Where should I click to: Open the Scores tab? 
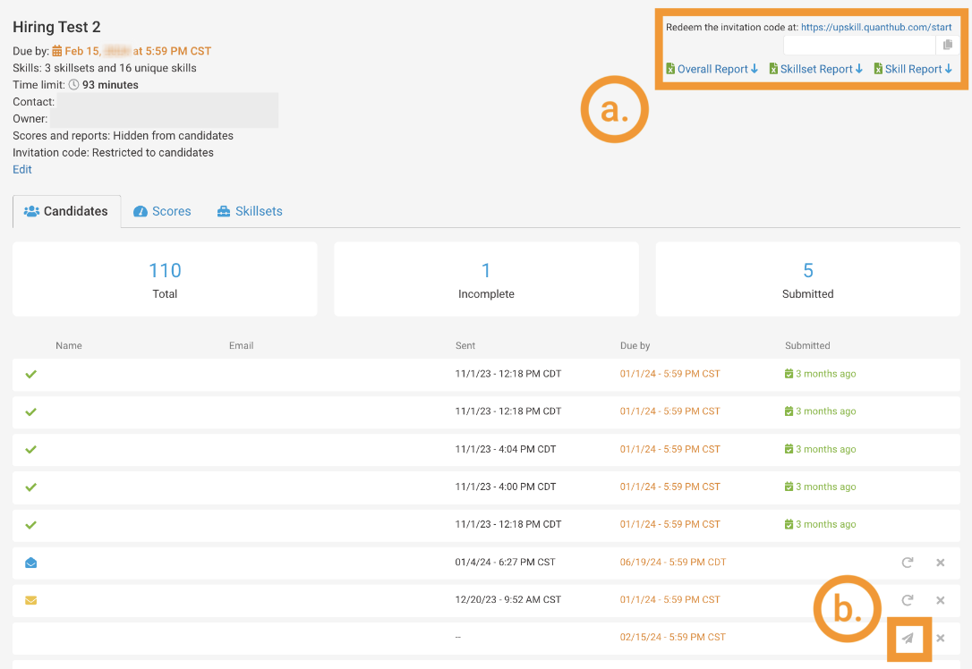(x=162, y=211)
